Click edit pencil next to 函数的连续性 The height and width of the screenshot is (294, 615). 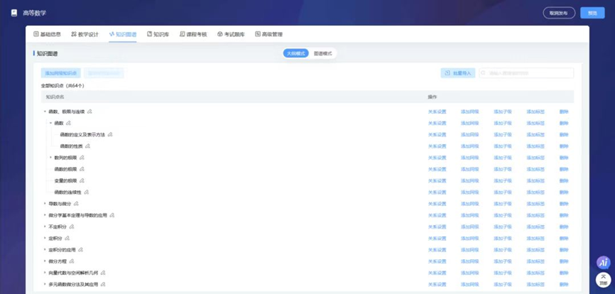(87, 192)
